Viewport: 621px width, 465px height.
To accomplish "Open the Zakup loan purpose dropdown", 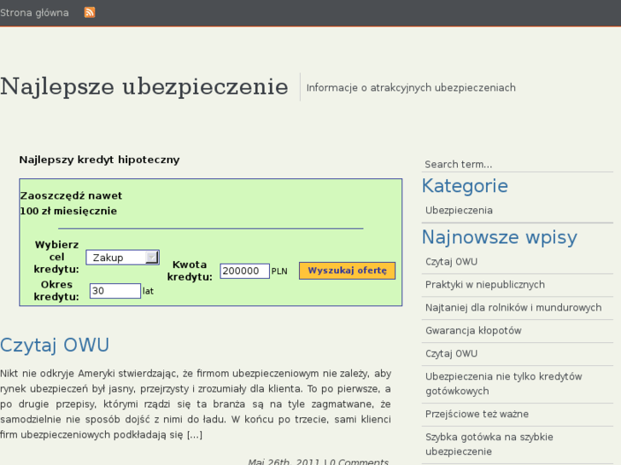I will tap(123, 258).
